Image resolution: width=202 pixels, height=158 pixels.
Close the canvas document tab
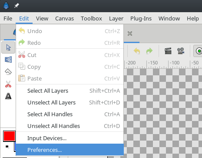coord(130,34)
